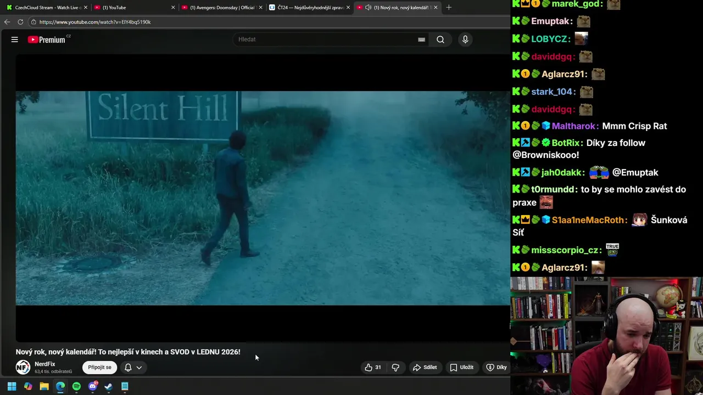This screenshot has height=395, width=703.
Task: Click the video title Nový rok, nový kalendář
Action: [128, 352]
